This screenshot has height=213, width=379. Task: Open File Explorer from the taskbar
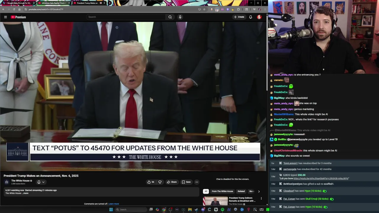click(190, 209)
